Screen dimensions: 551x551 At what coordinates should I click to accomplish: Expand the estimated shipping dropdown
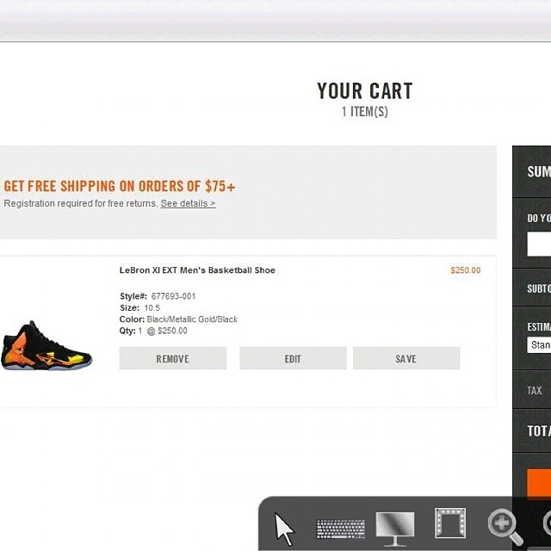[x=539, y=345]
